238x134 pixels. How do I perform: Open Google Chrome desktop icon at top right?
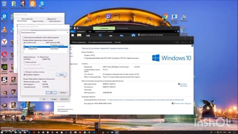click(x=165, y=17)
